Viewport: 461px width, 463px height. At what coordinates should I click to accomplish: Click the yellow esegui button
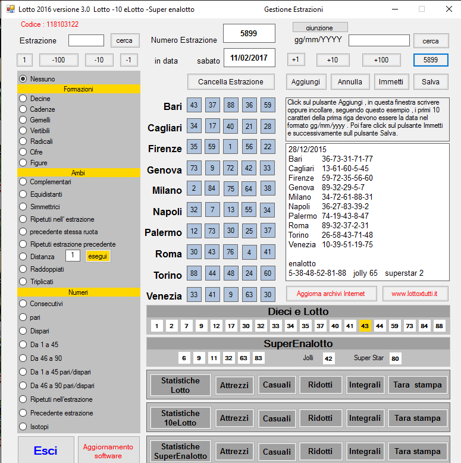[x=98, y=256]
